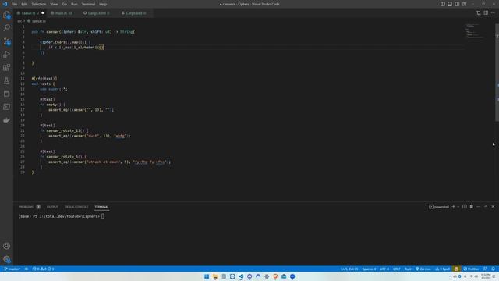Click the Open Changes icon in editor toolbar
This screenshot has width=499, height=281.
(x=479, y=13)
